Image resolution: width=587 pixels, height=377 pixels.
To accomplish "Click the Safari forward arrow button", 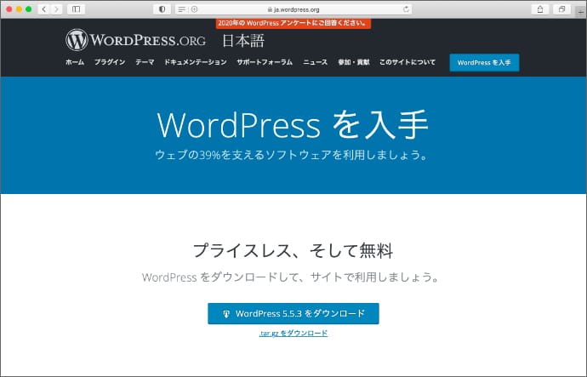I will (56, 9).
